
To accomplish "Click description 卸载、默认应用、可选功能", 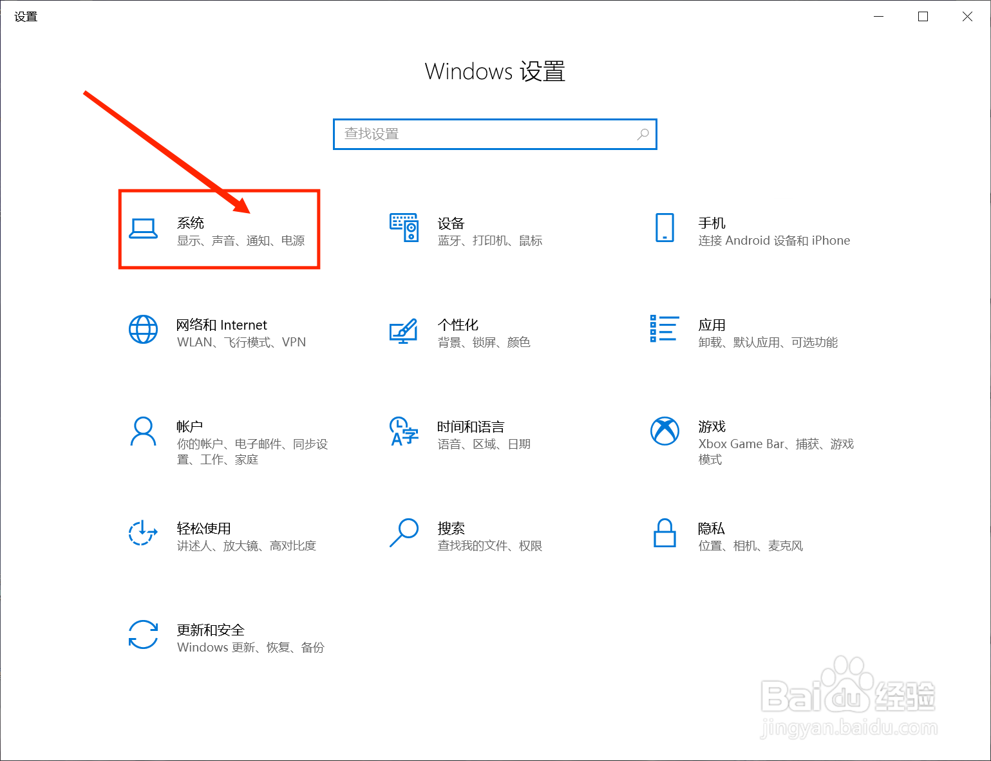I will [768, 342].
